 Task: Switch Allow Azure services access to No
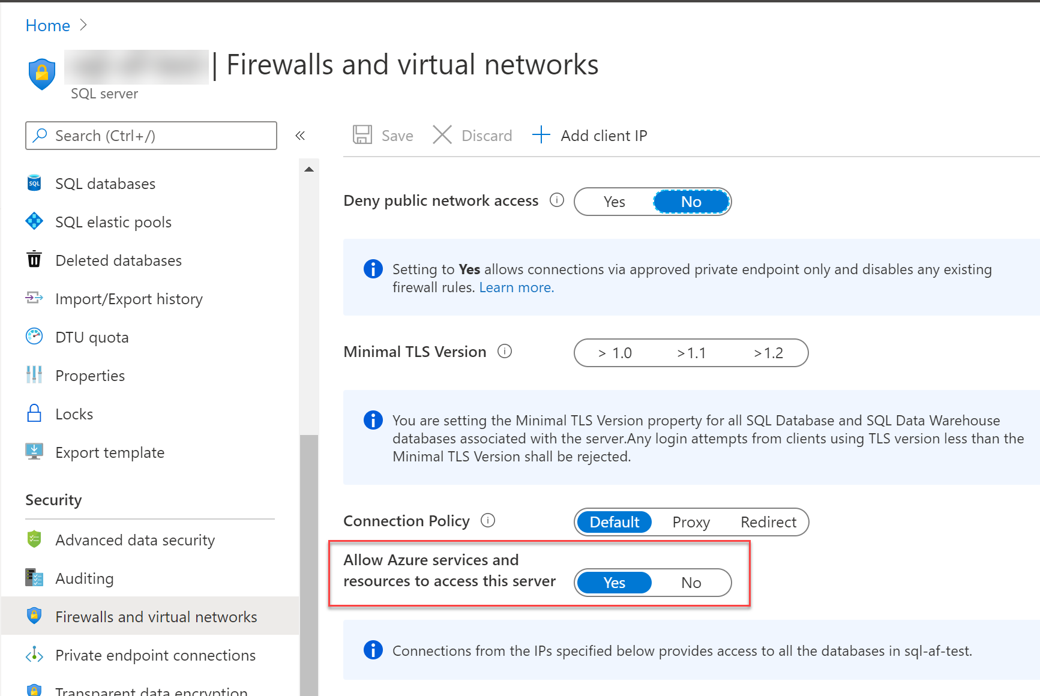691,583
